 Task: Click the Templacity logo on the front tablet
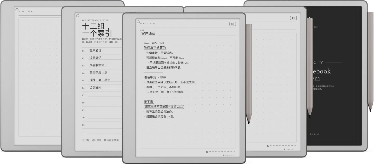point(229,155)
